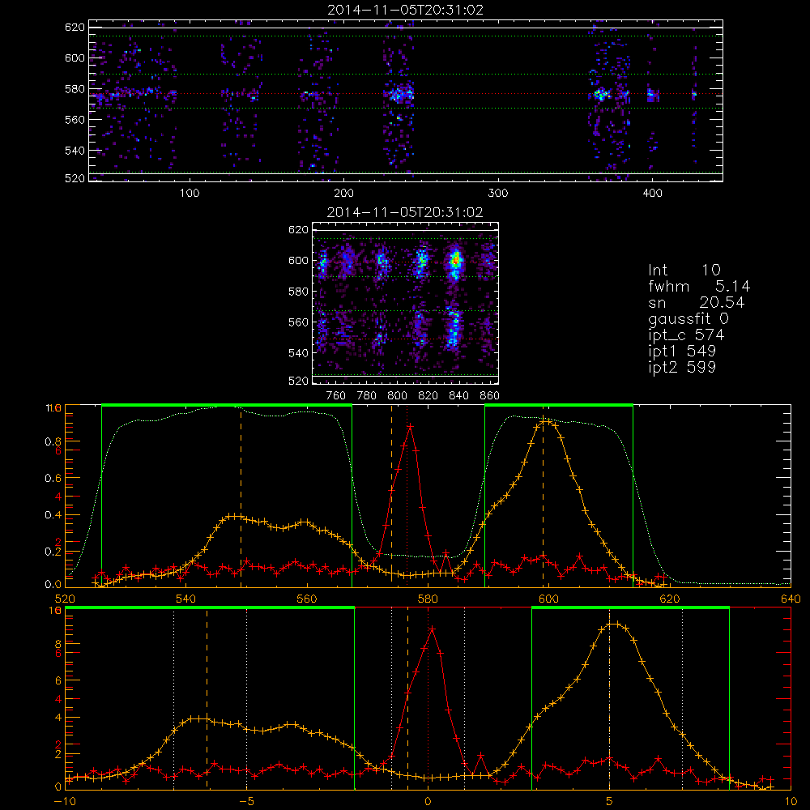
Task: Click y-axis label 560 on middle image
Action: [x=298, y=322]
